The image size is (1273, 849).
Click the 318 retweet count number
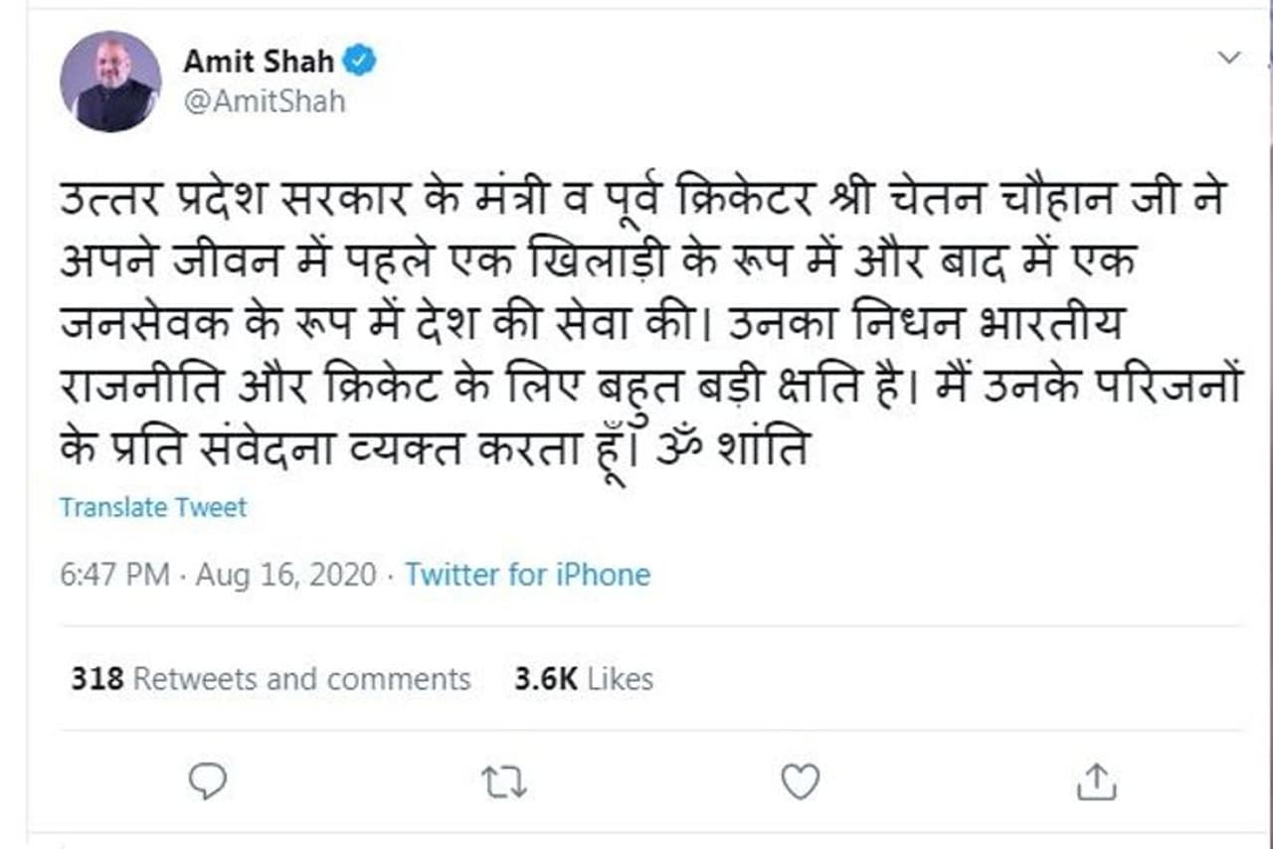(97, 679)
